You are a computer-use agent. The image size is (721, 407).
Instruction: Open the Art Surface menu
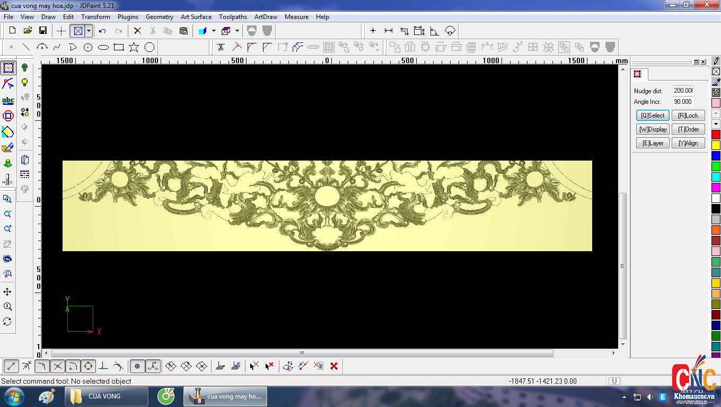pos(196,17)
